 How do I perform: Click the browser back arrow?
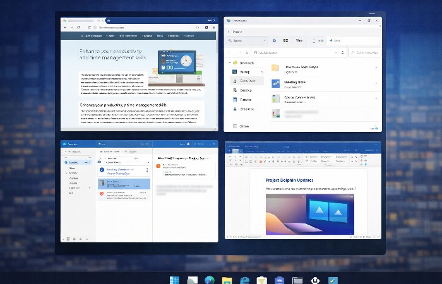(65, 27)
